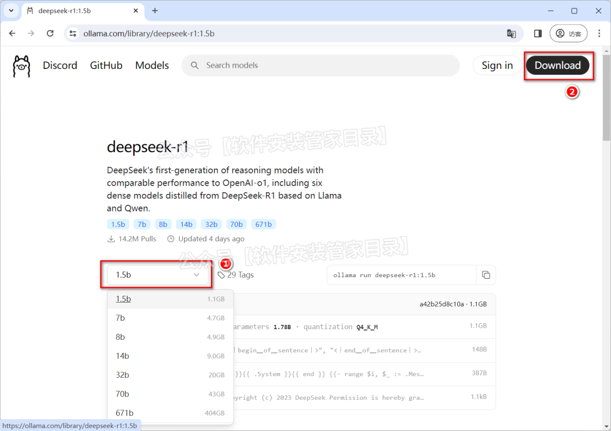Viewport: 611px width, 431px height.
Task: Open the guest profile button
Action: [569, 33]
